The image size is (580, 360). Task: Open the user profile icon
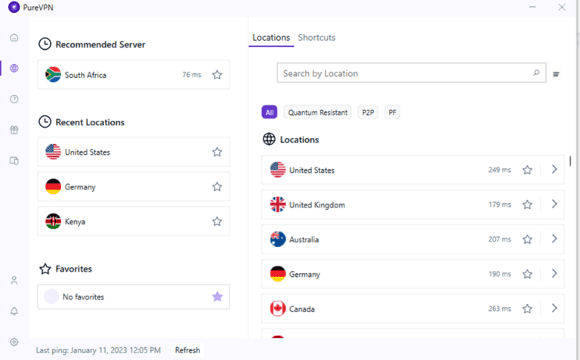coord(14,280)
